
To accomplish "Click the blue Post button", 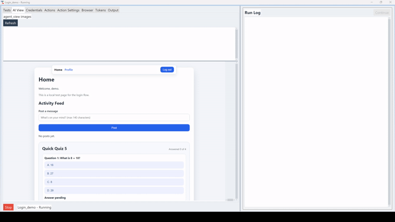I will pos(114,128).
